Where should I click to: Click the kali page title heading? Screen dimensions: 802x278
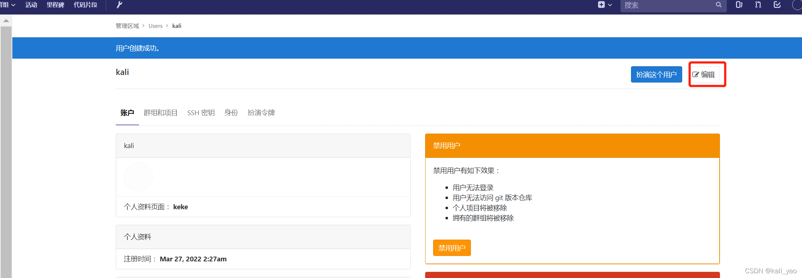click(122, 72)
